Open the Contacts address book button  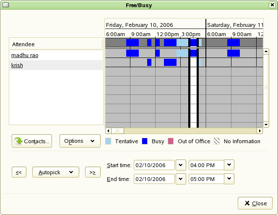(32, 142)
